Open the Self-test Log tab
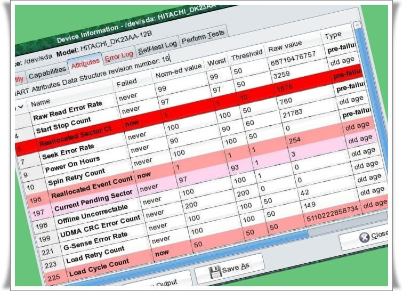The height and width of the screenshot is (291, 403). click(157, 47)
